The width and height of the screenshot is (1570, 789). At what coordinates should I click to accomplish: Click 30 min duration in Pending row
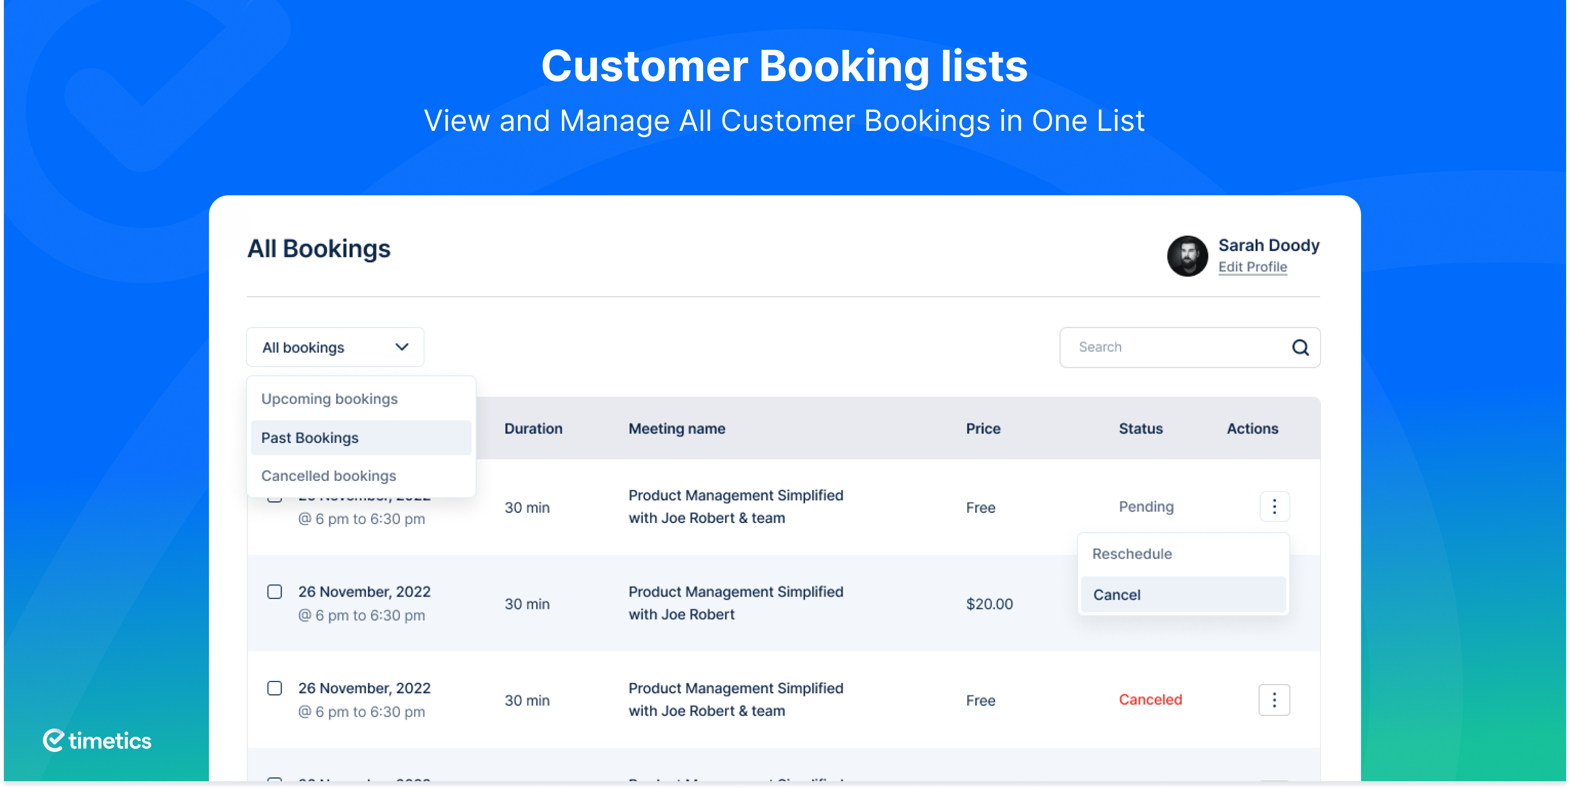pyautogui.click(x=527, y=508)
